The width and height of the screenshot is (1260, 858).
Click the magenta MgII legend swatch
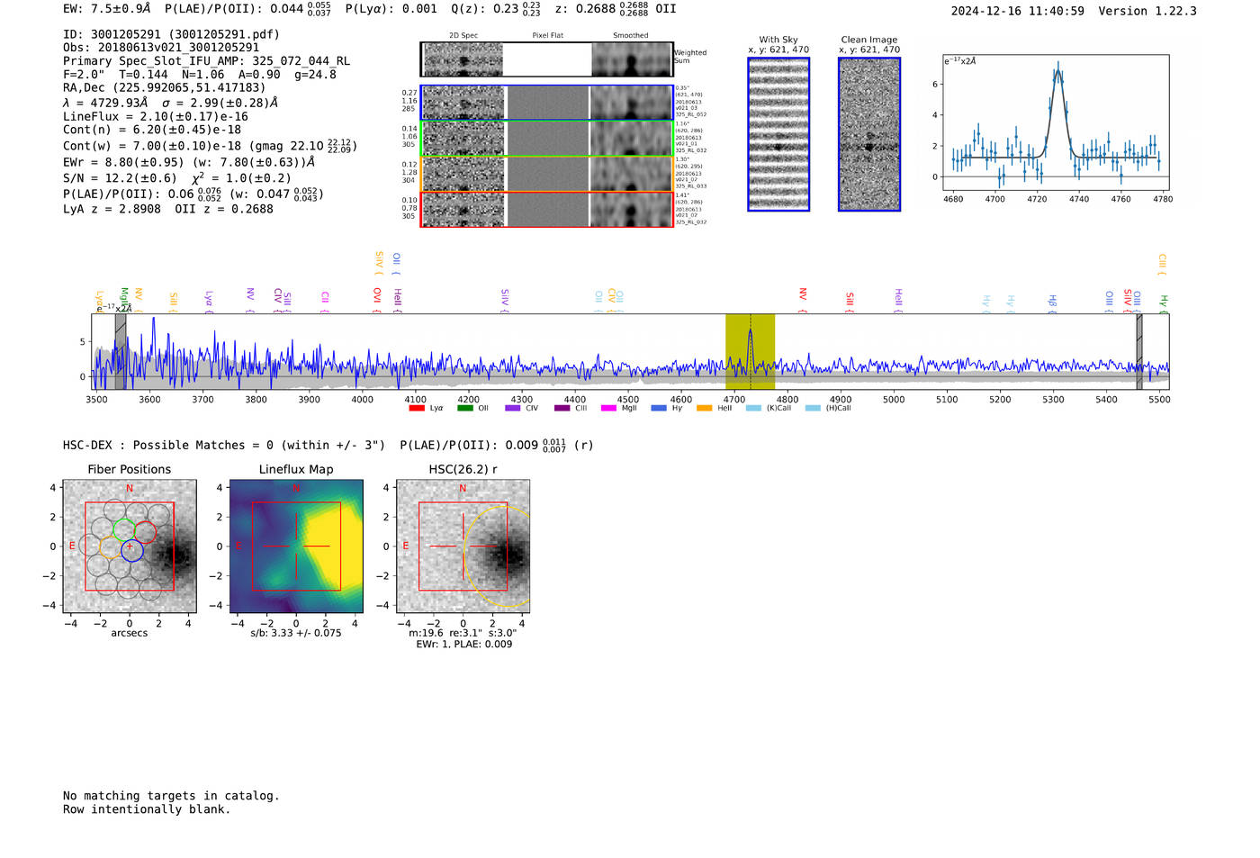coord(609,409)
